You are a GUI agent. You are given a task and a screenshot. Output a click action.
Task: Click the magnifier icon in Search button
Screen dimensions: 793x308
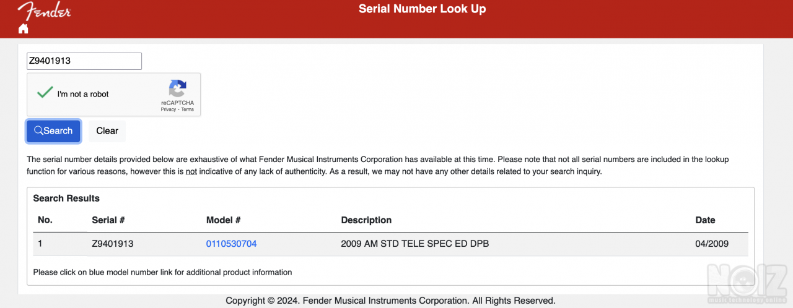coord(38,130)
